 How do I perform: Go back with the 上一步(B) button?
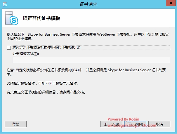(111, 124)
